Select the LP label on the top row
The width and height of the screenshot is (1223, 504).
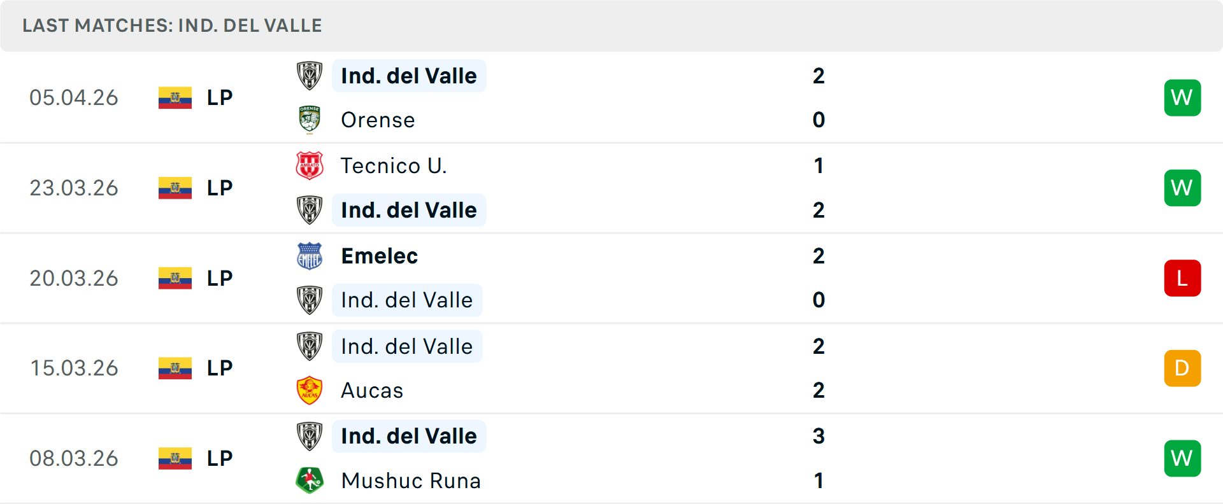218,97
